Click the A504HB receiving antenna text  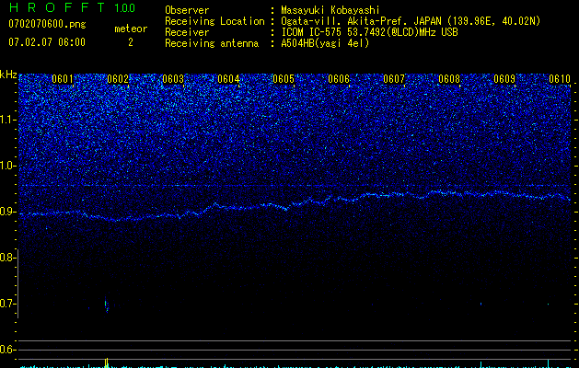point(325,43)
